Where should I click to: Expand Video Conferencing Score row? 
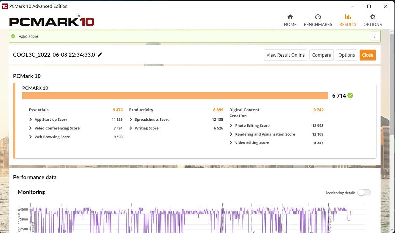(31, 128)
